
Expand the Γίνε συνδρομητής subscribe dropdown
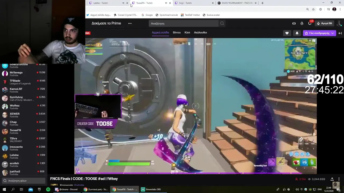[x=320, y=33]
